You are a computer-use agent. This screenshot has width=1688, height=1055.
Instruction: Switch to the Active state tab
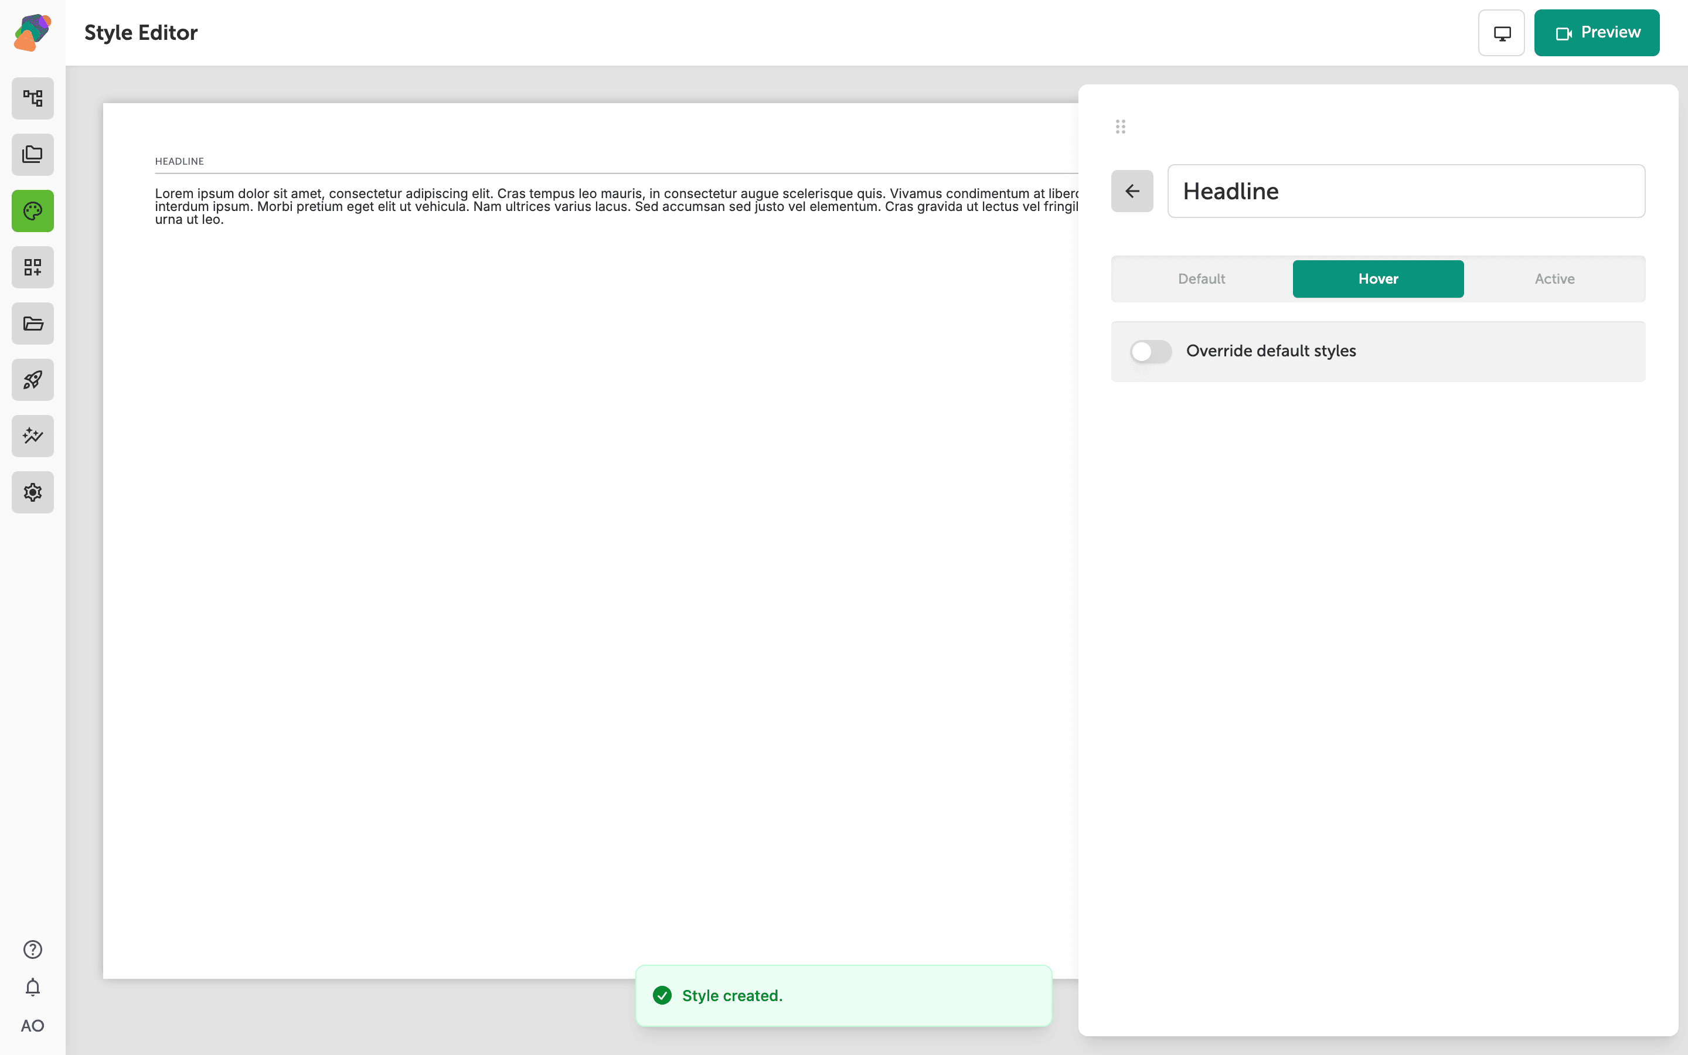click(1555, 279)
